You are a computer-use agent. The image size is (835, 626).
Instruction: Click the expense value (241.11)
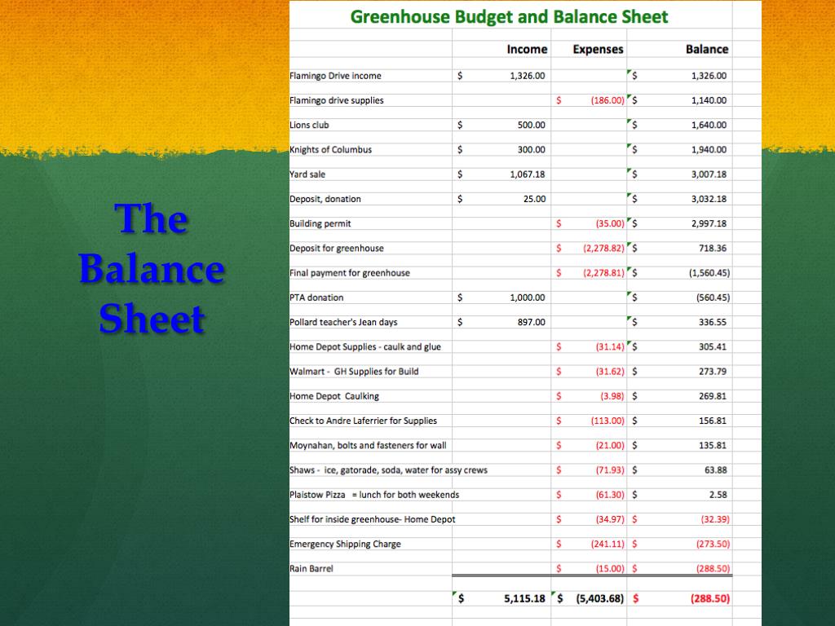[x=607, y=544]
